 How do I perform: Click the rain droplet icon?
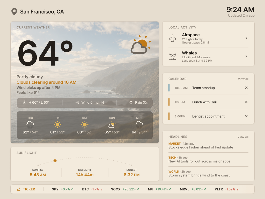tap(131, 102)
